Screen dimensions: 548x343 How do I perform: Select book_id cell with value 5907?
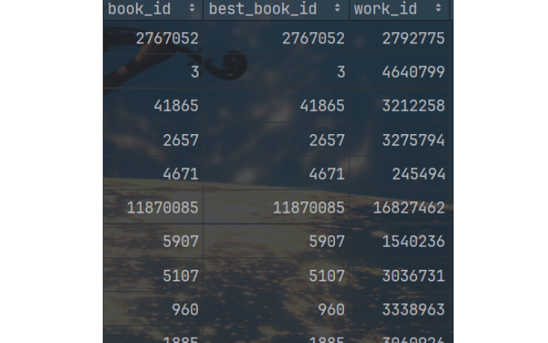point(180,242)
